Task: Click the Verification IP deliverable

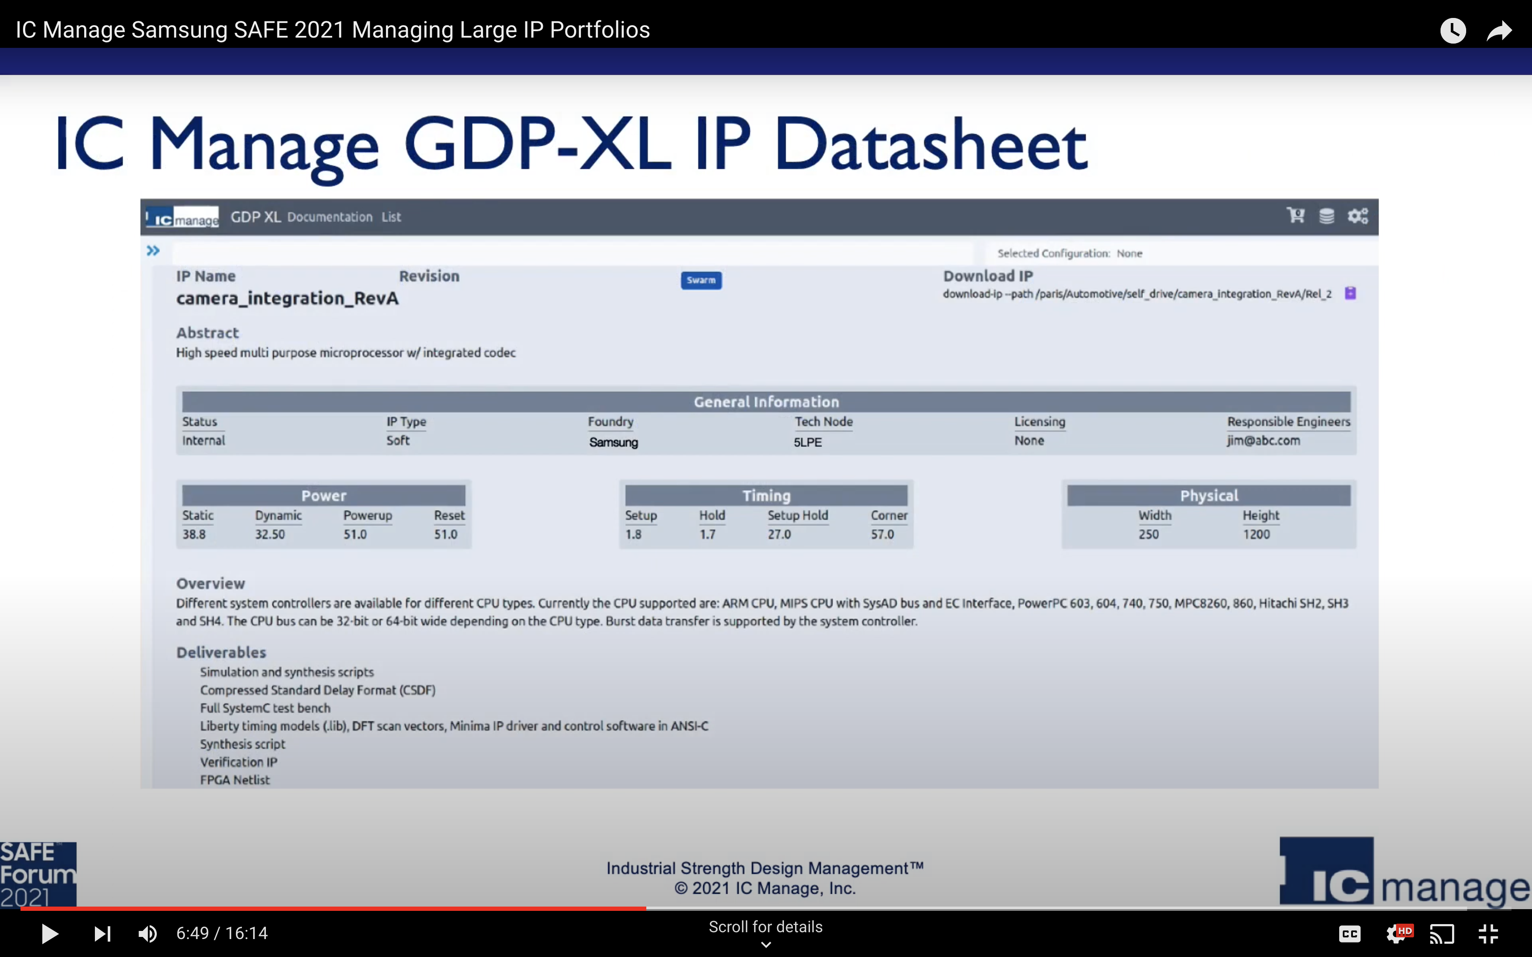Action: [239, 762]
